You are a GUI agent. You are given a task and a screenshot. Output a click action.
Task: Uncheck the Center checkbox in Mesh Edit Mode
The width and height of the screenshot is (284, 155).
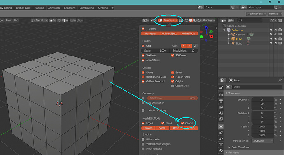click(x=182, y=123)
